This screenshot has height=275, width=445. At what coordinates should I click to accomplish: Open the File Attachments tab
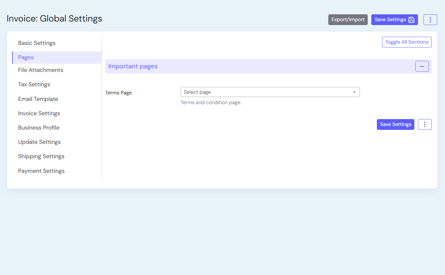pyautogui.click(x=41, y=70)
